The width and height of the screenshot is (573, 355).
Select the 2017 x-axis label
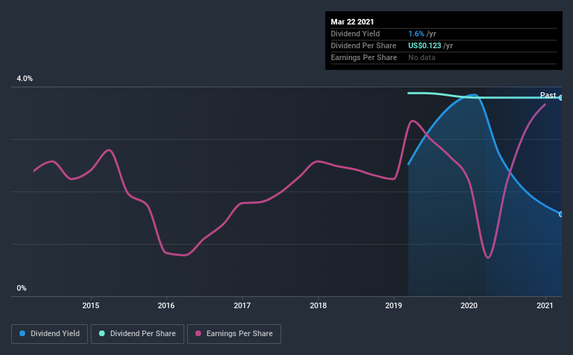pos(242,305)
